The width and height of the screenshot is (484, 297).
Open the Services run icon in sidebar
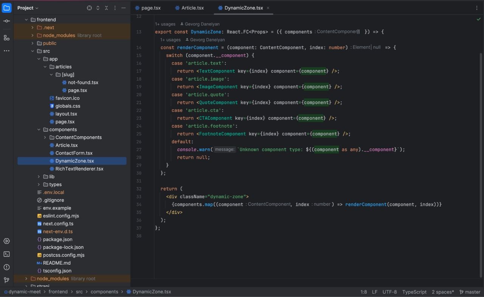[6, 241]
